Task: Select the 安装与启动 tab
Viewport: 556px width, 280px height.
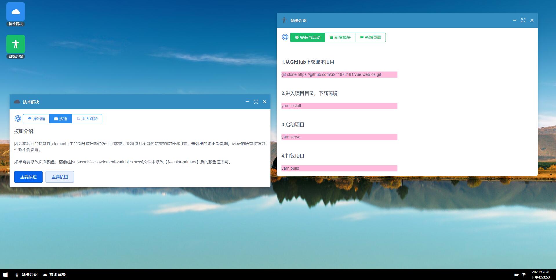Action: click(x=307, y=37)
